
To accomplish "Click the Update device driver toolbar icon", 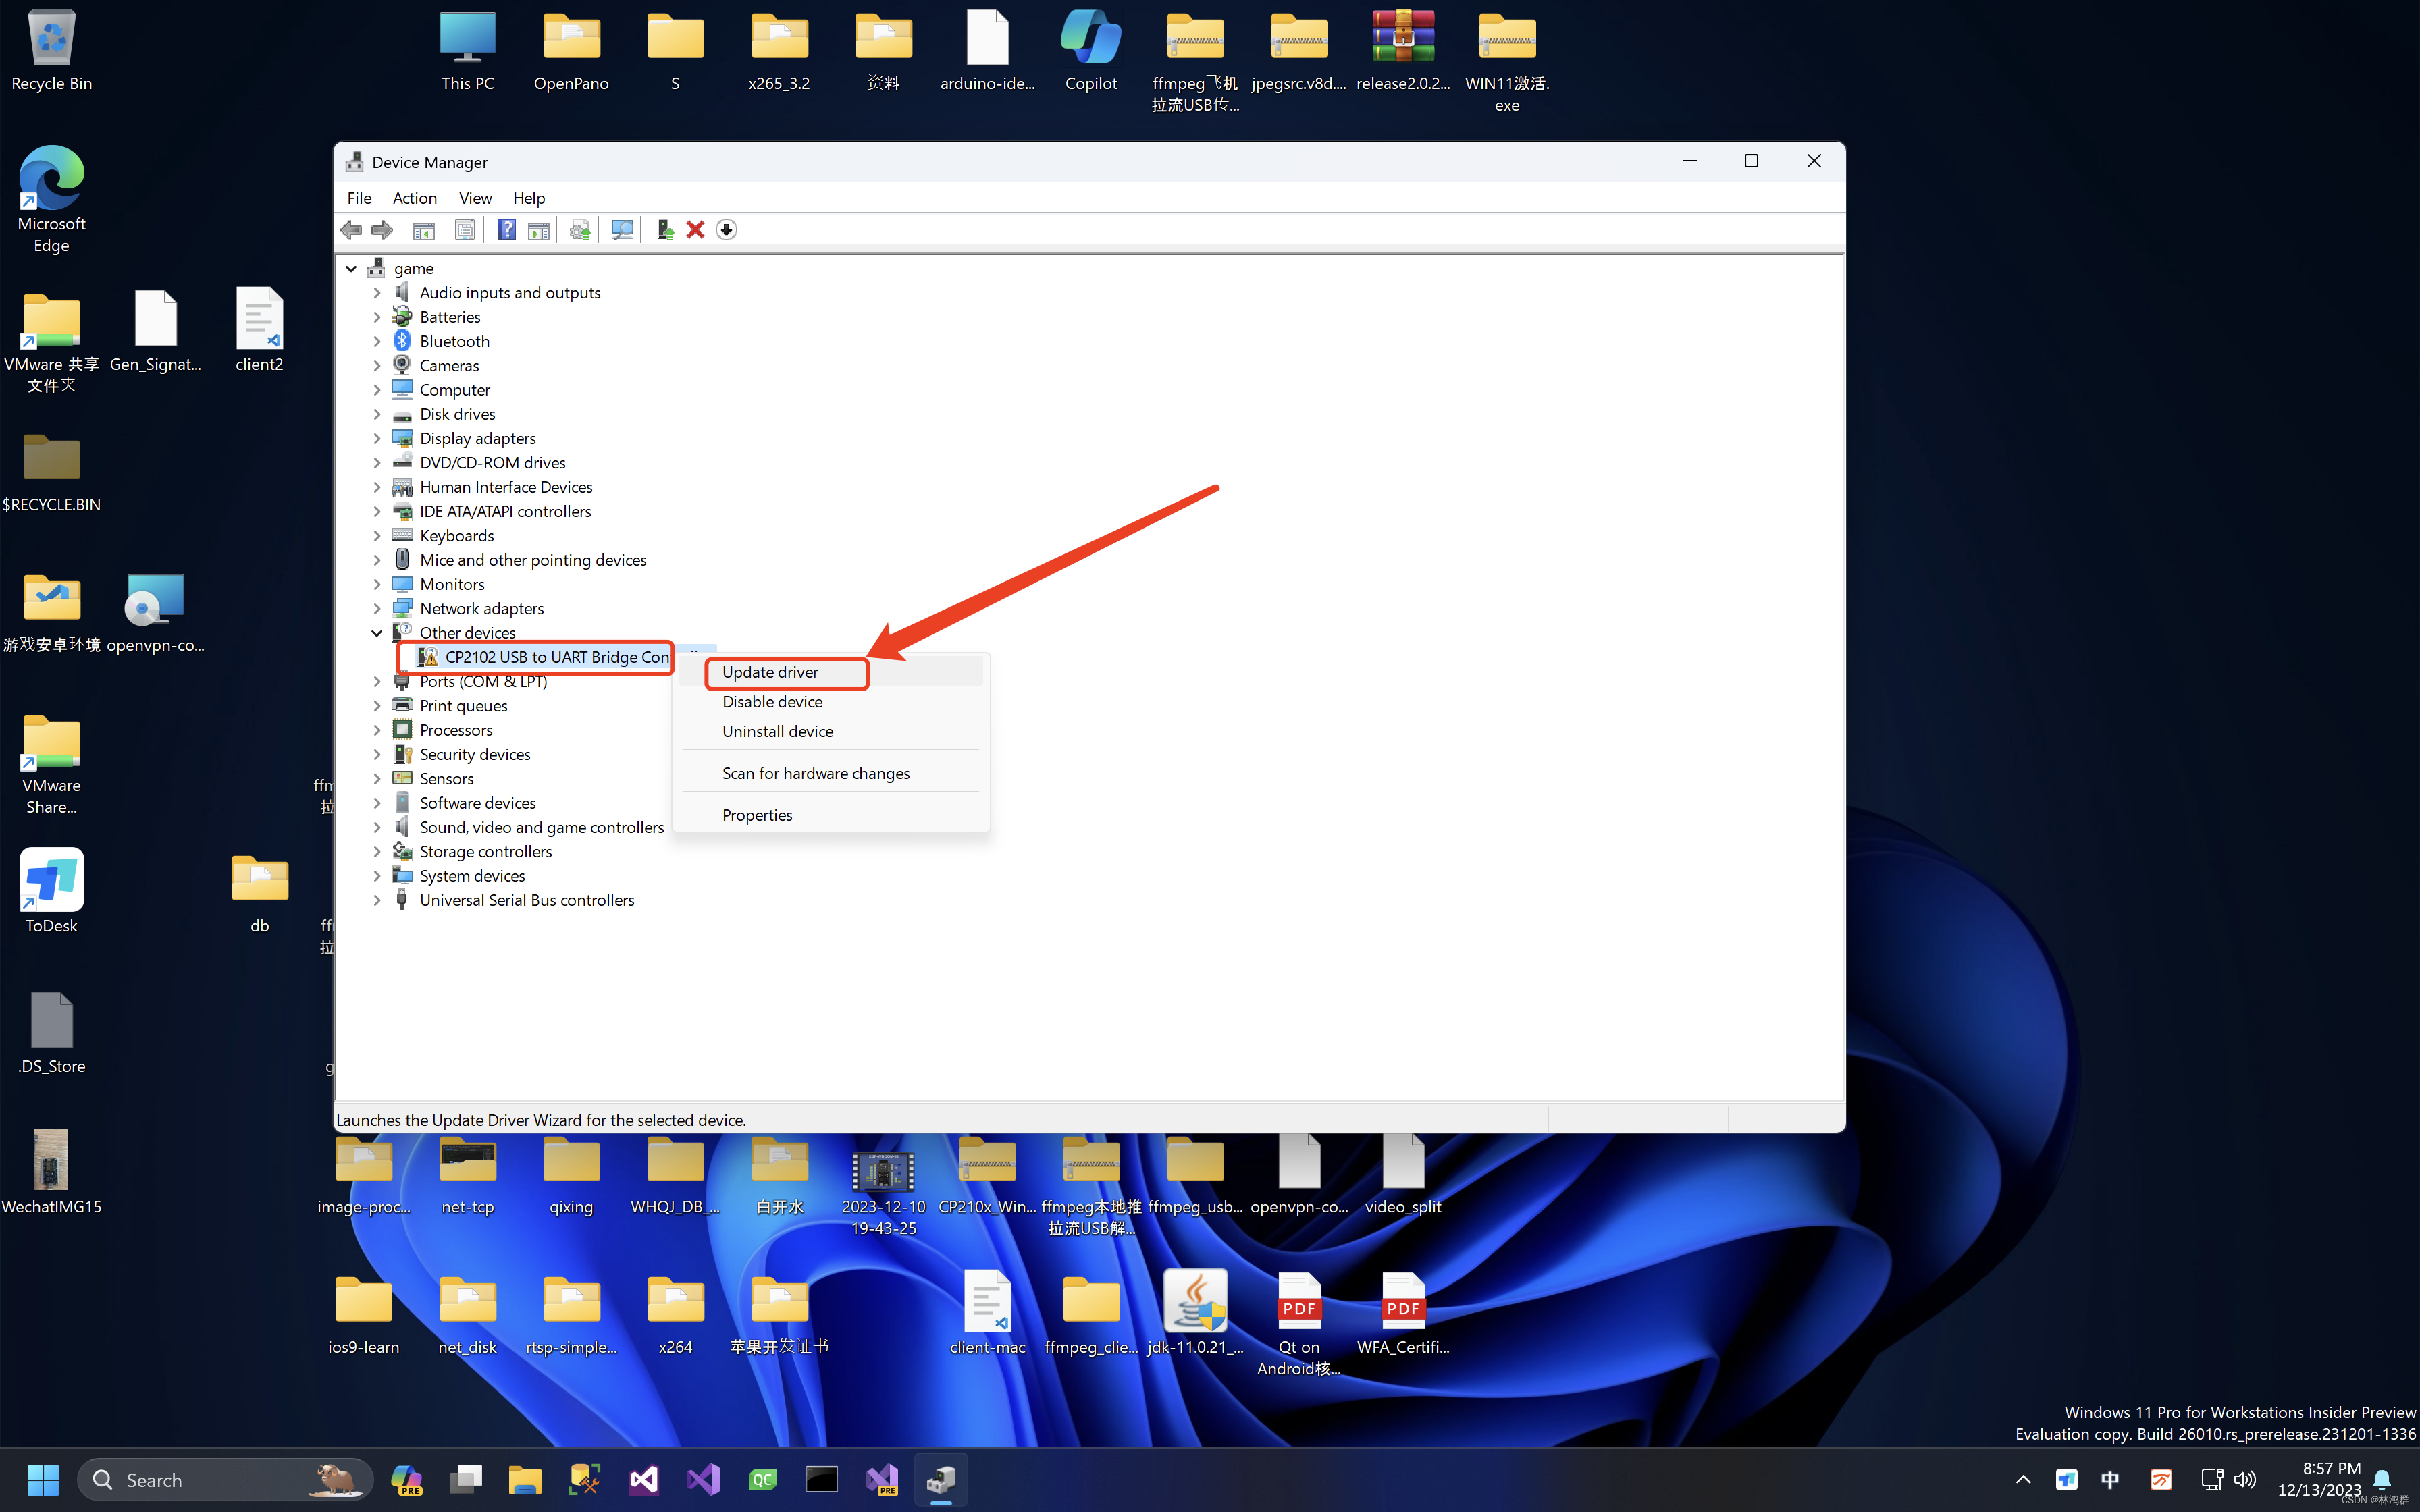I will click(664, 230).
